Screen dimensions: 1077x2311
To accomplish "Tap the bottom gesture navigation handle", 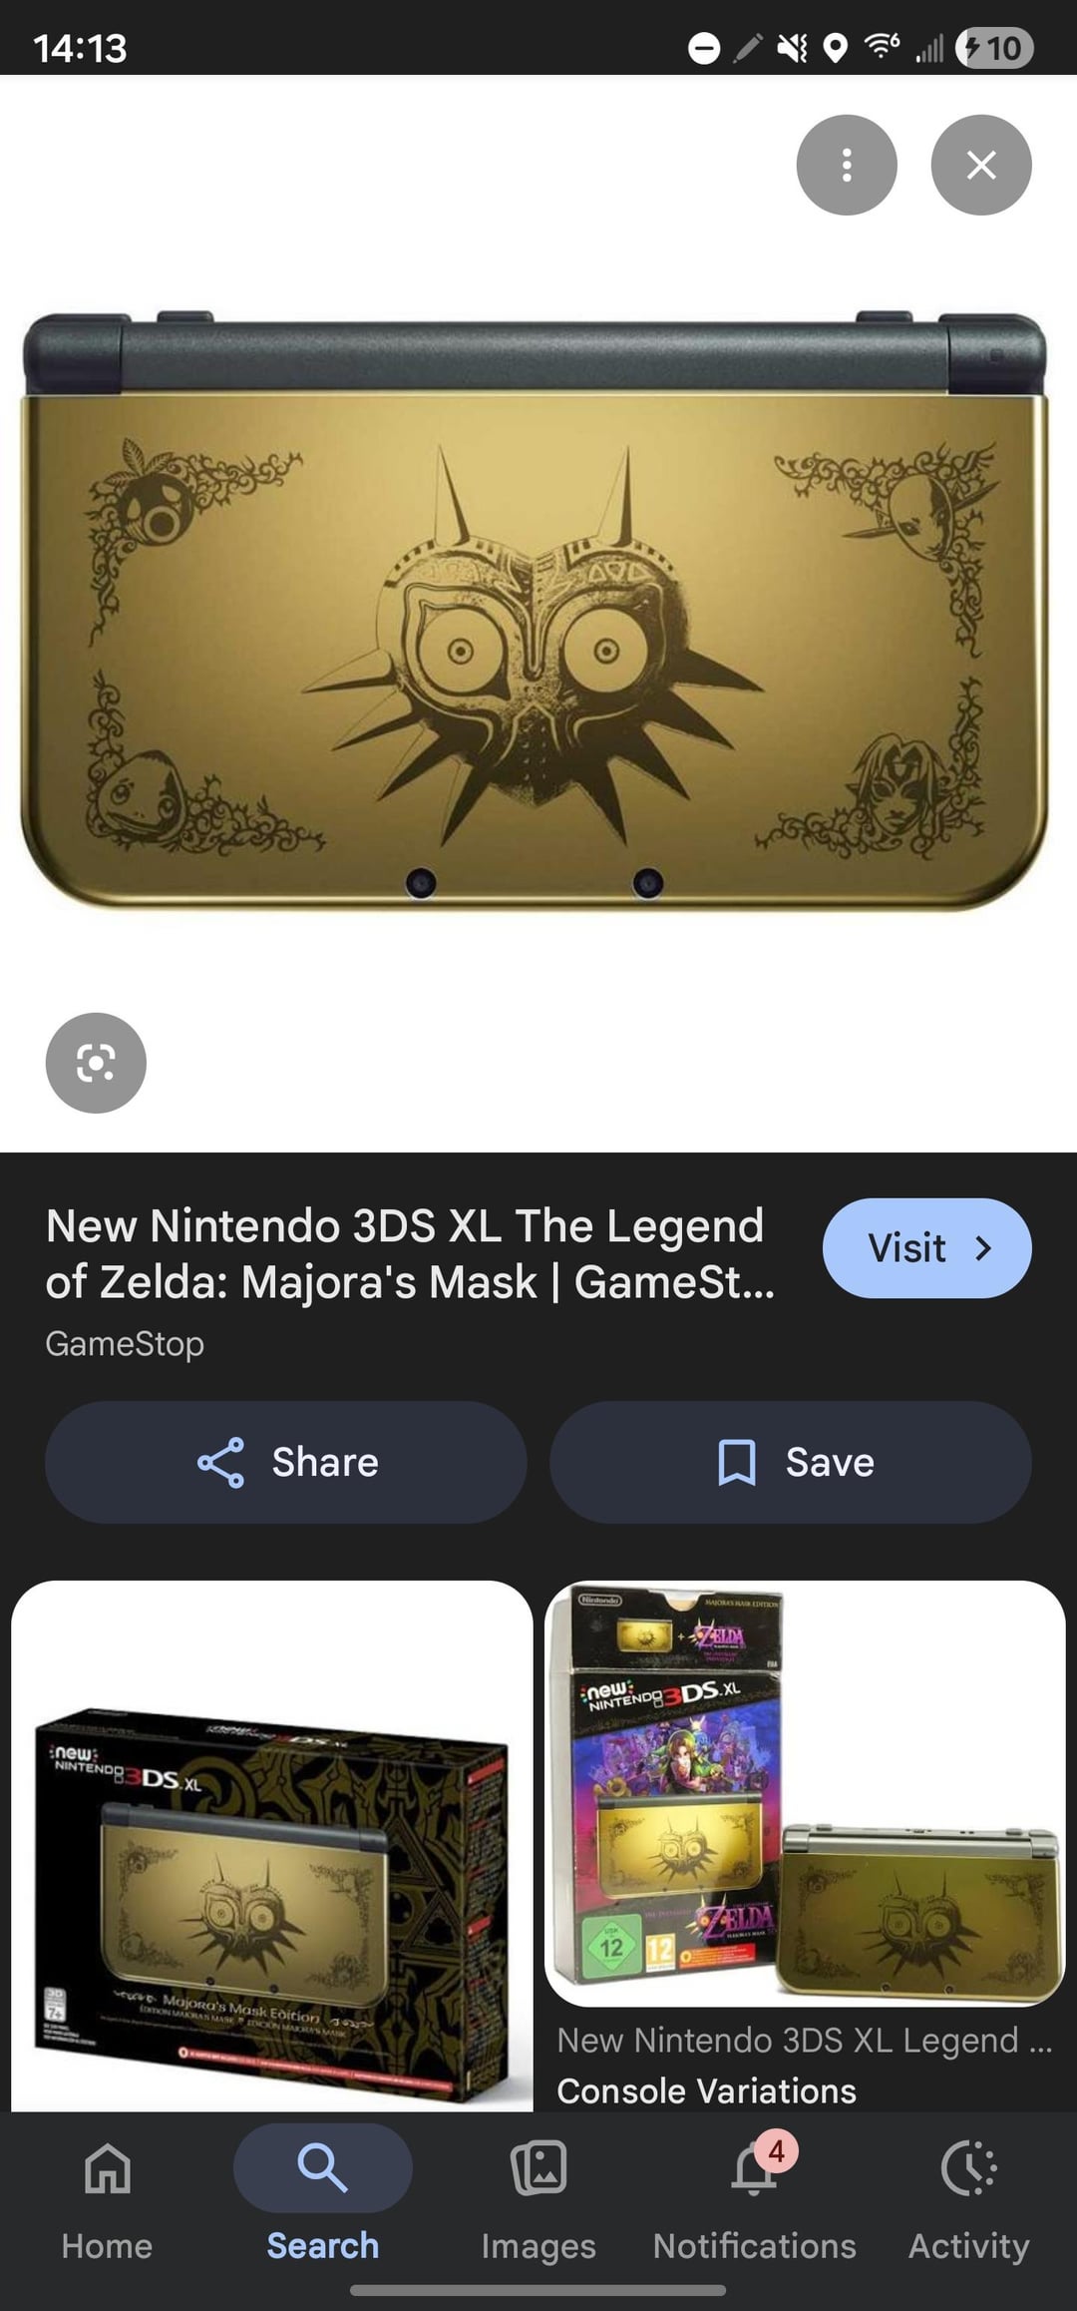I will (x=538, y=2290).
